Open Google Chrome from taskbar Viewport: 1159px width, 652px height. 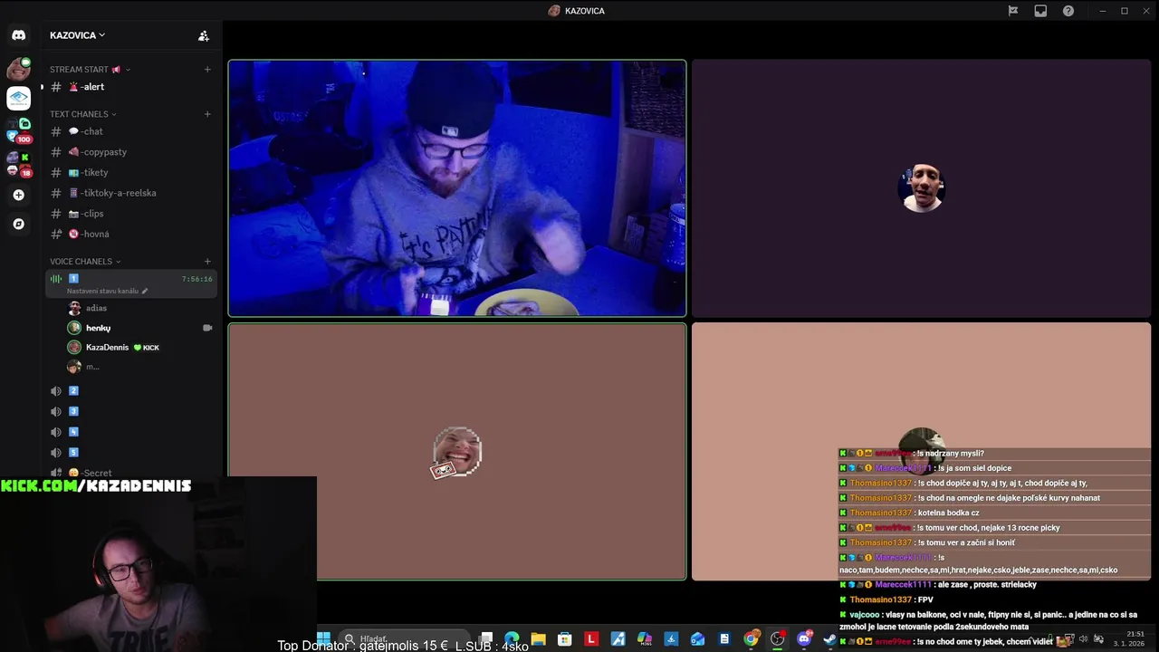[x=751, y=639]
